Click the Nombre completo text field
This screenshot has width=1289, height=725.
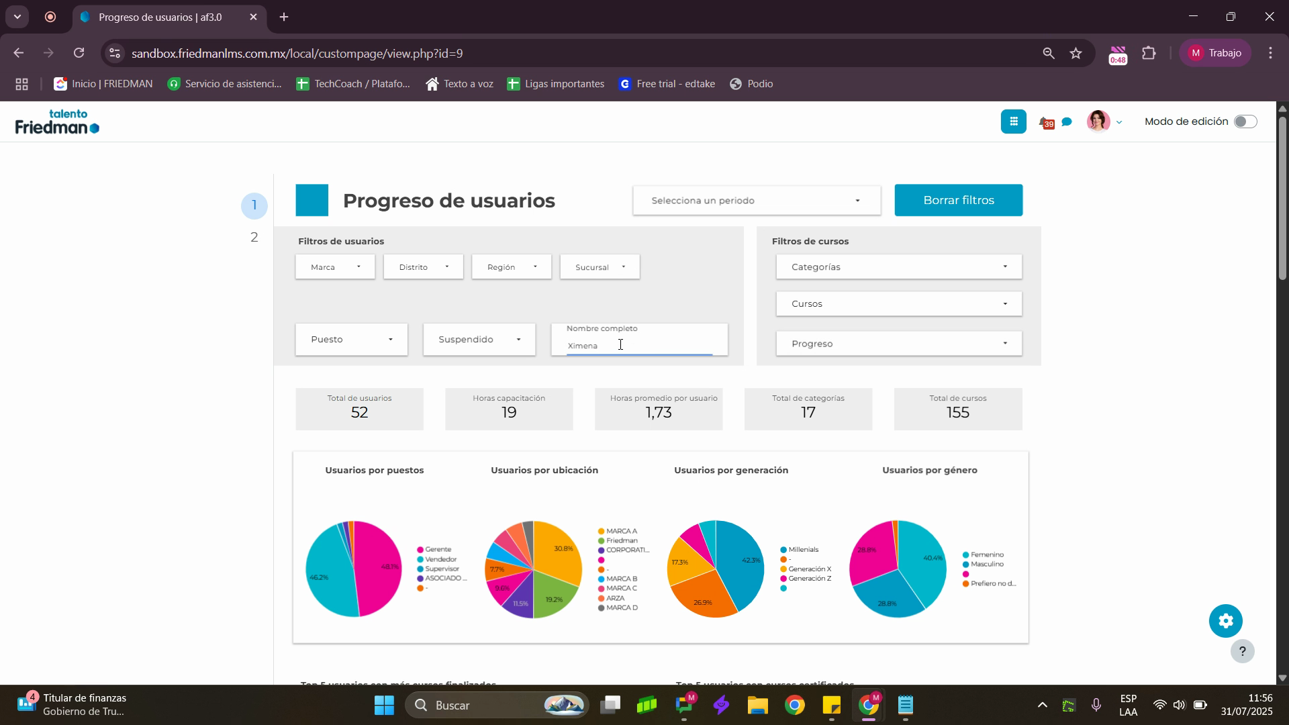638,346
